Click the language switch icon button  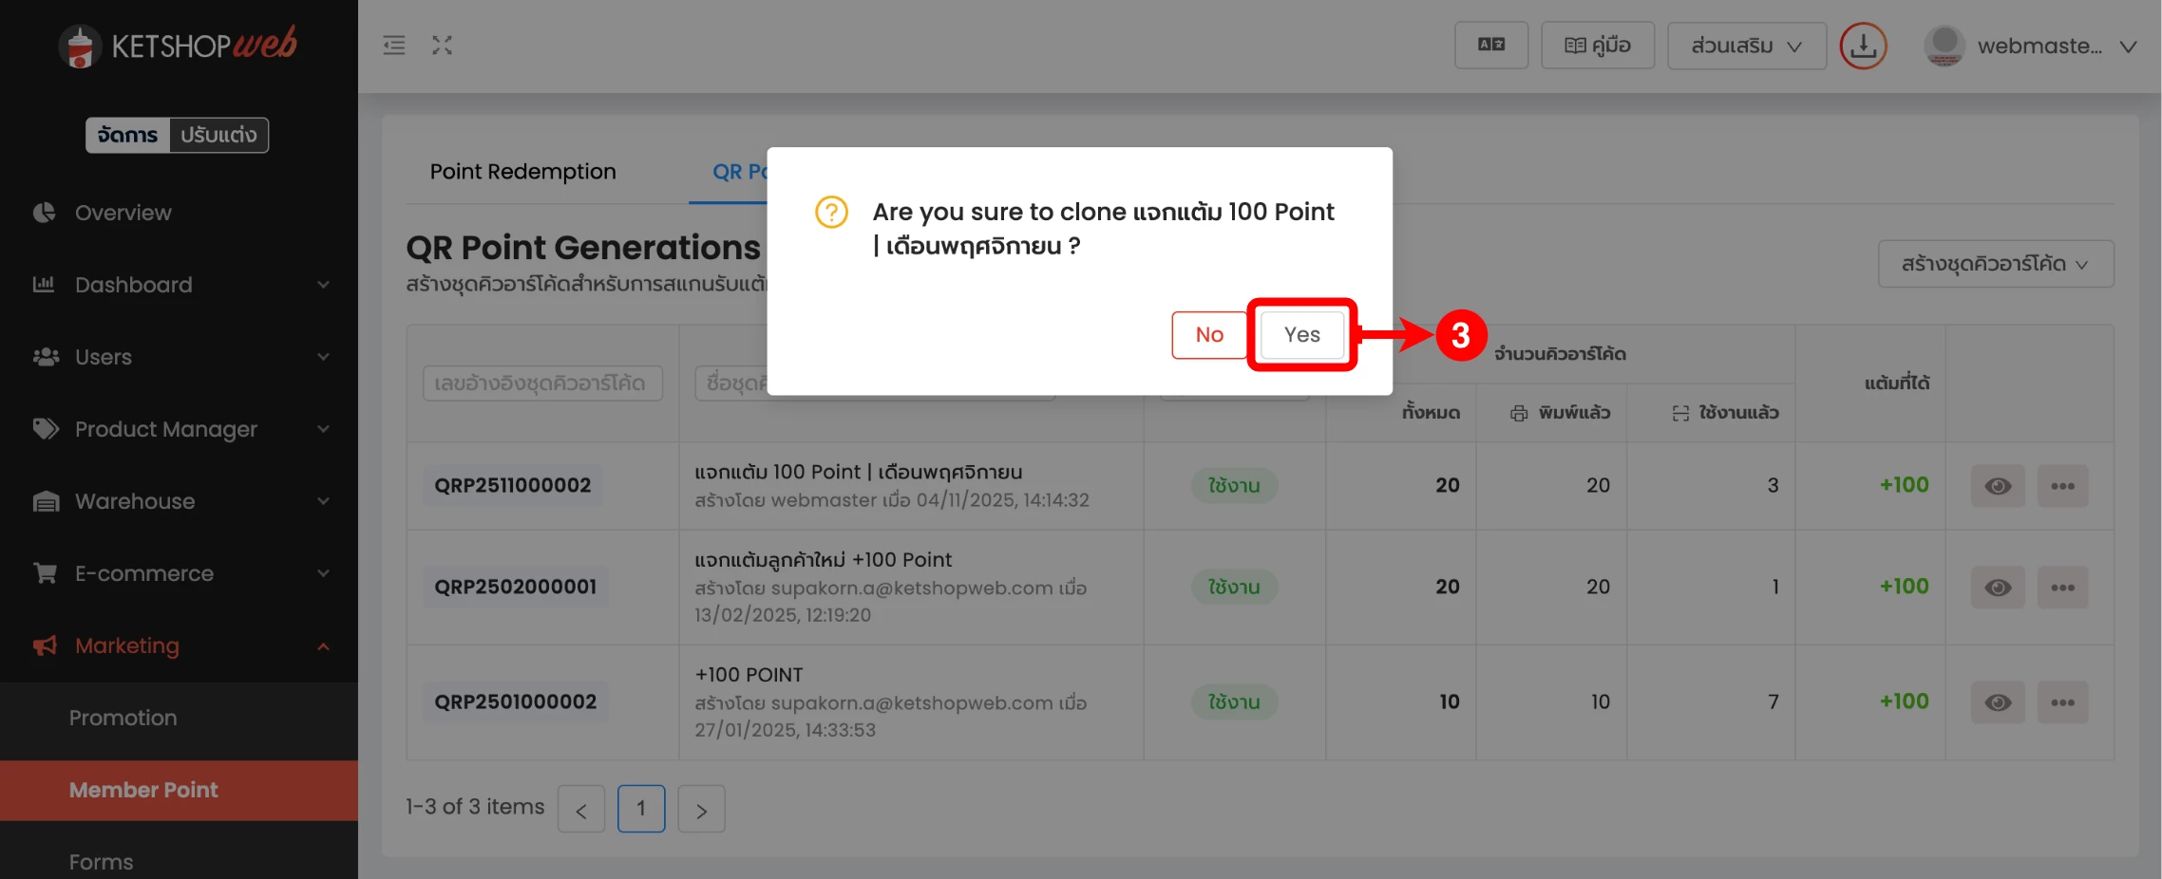coord(1490,46)
